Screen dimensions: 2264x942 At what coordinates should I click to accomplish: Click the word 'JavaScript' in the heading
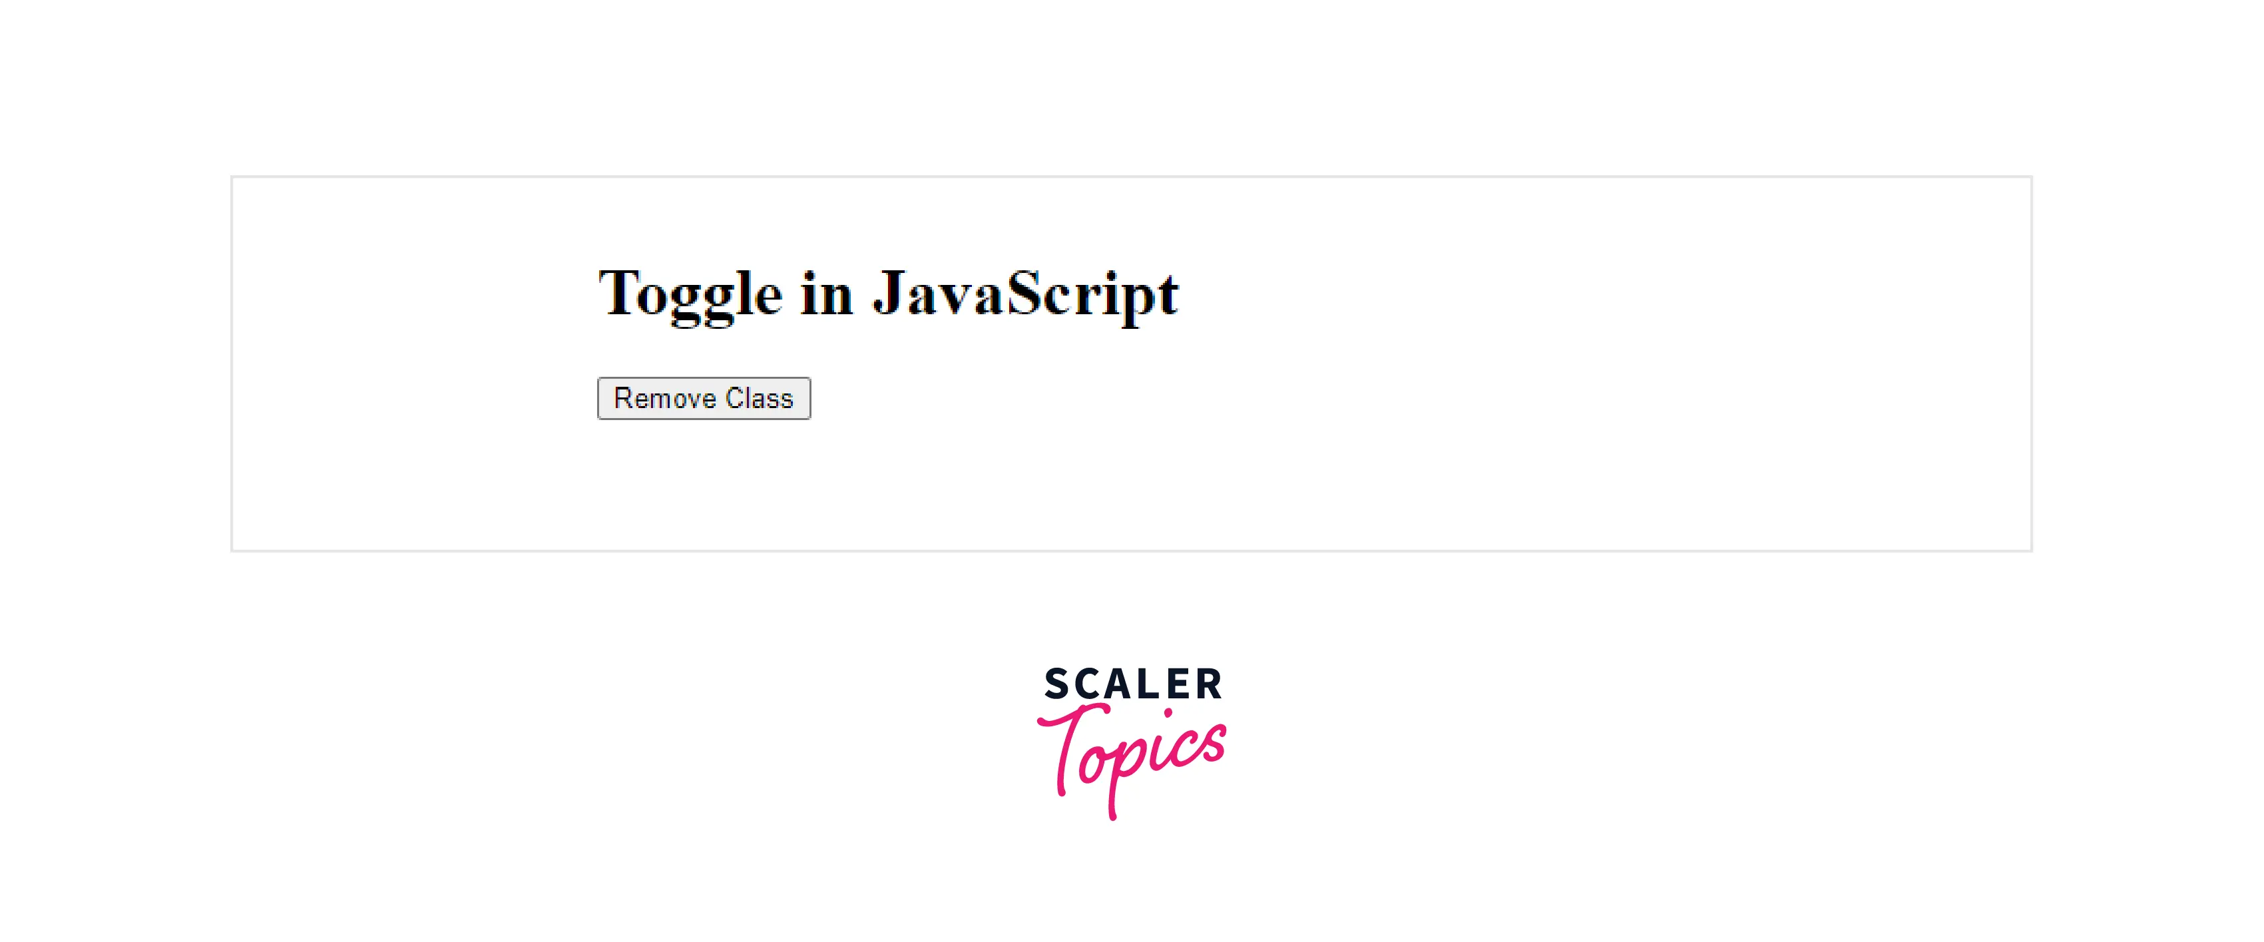coord(1024,294)
